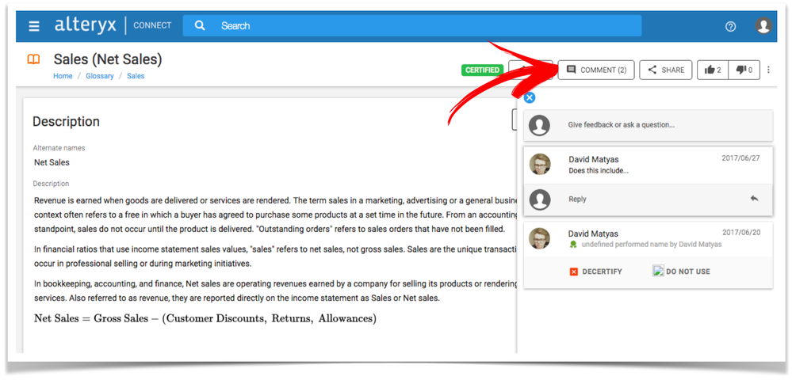Select the 'Does this include...' comment text
The width and height of the screenshot is (792, 380).
tap(599, 170)
